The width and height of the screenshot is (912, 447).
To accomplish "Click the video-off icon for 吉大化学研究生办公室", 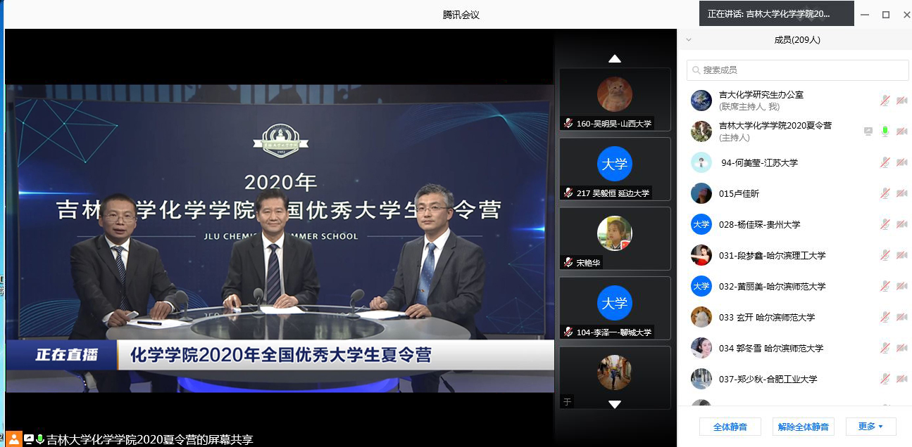I will [x=901, y=101].
